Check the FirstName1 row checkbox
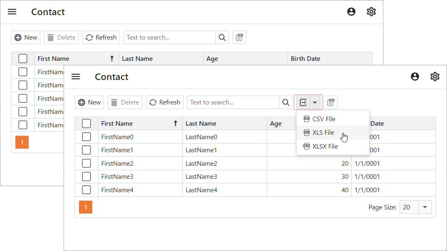Screen dimensions: 447x251 click(86, 150)
